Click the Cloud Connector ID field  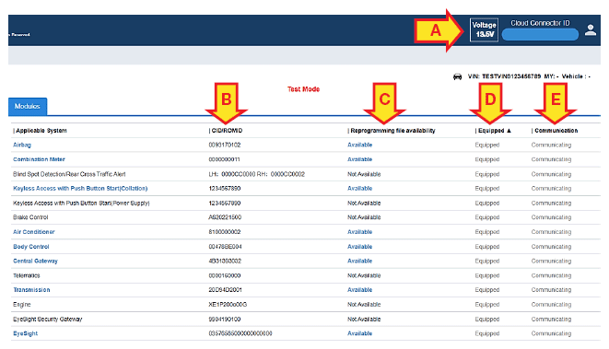coord(540,35)
